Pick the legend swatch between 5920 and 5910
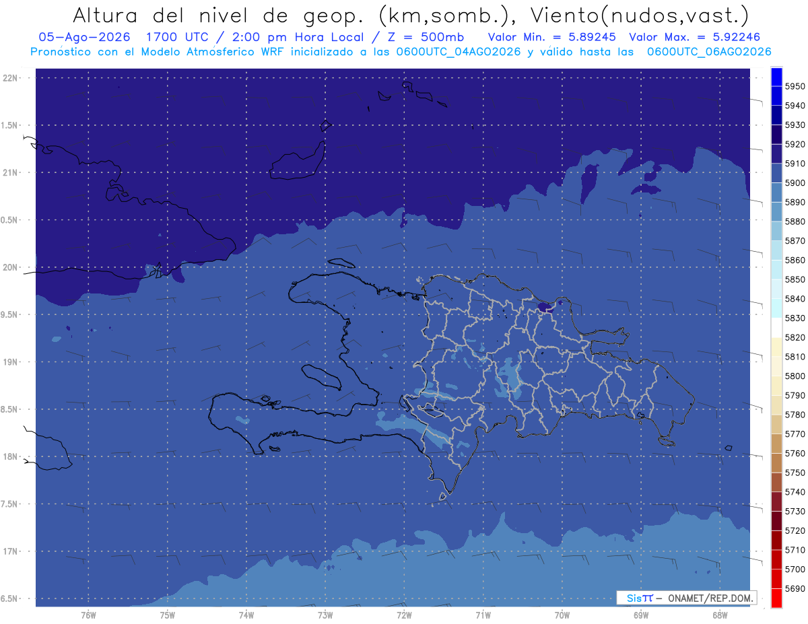 pyautogui.click(x=776, y=154)
